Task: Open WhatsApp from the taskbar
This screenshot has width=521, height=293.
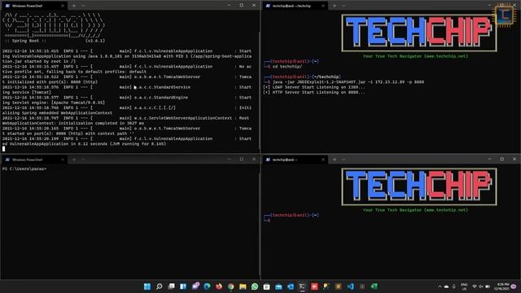Action: (x=255, y=286)
